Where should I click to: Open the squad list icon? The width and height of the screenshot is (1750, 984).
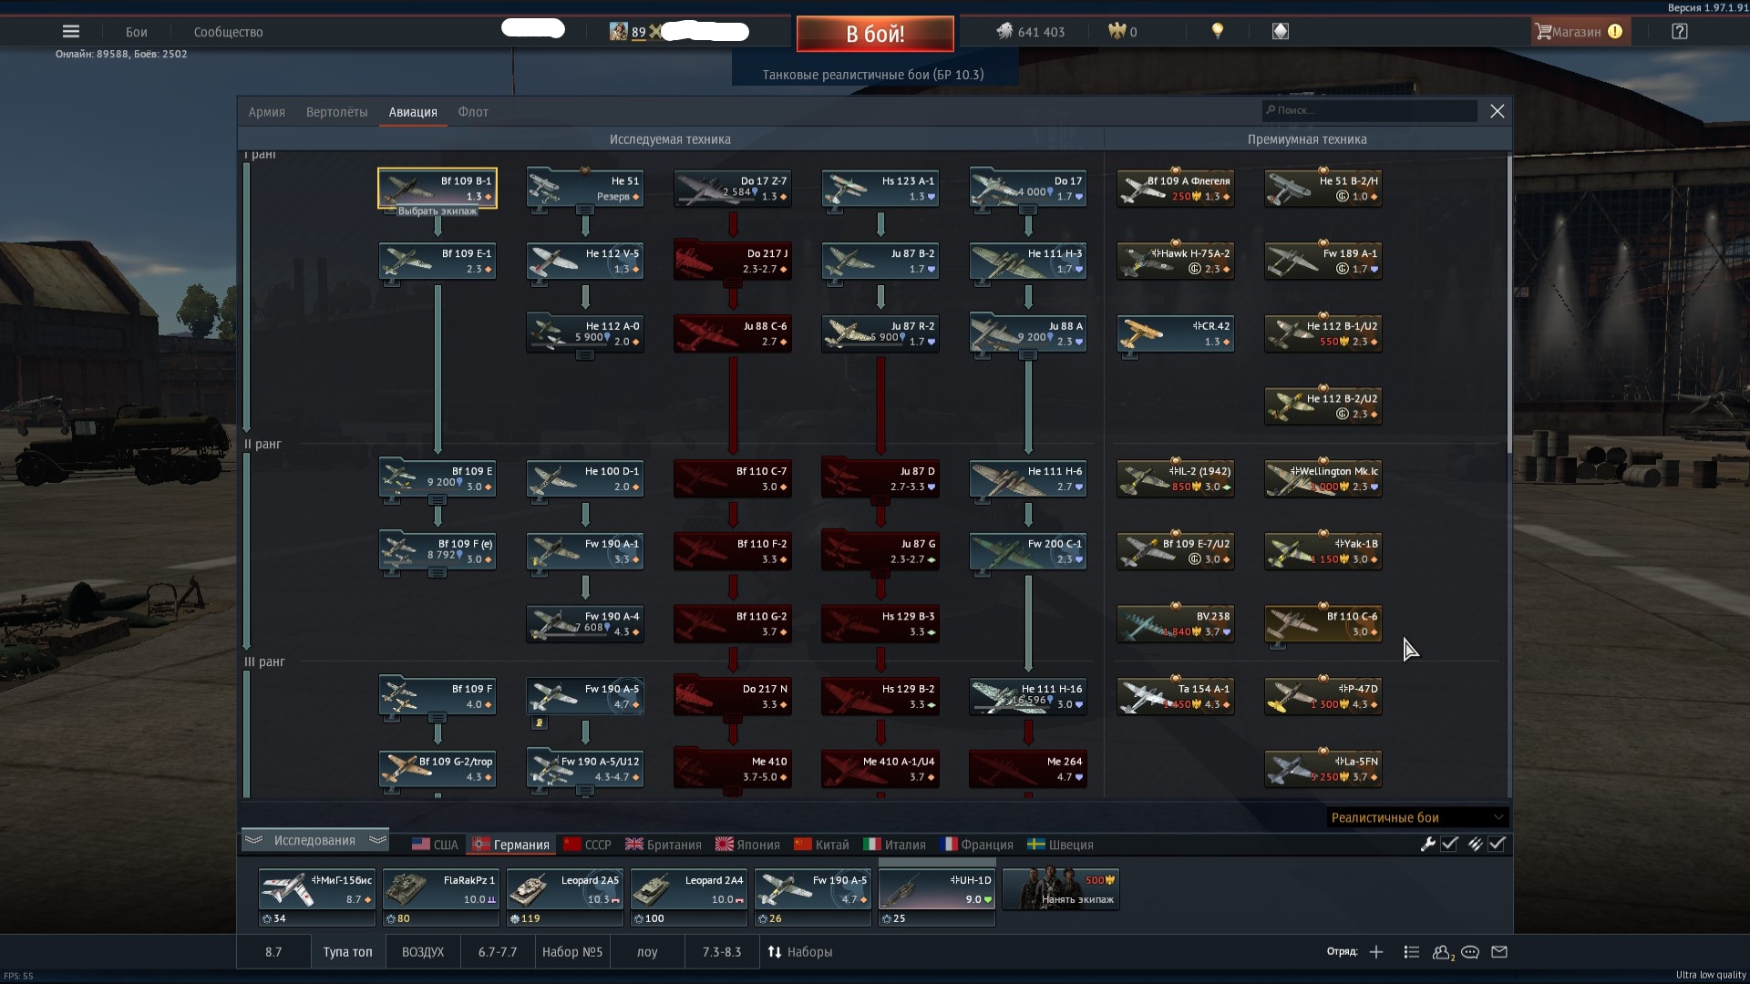point(1412,952)
